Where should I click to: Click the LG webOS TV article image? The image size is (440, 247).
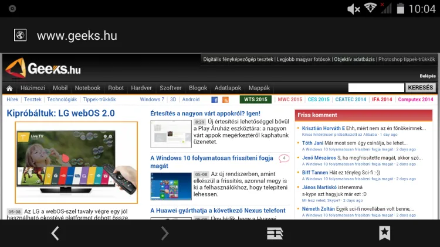pyautogui.click(x=76, y=163)
